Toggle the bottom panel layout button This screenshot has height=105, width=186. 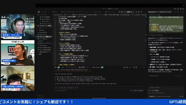click(x=178, y=9)
